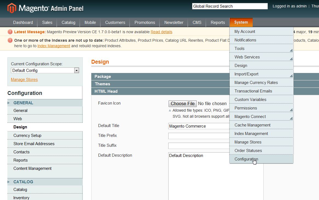Collapse the GENERAL configuration section
319x200 pixels.
click(23, 103)
